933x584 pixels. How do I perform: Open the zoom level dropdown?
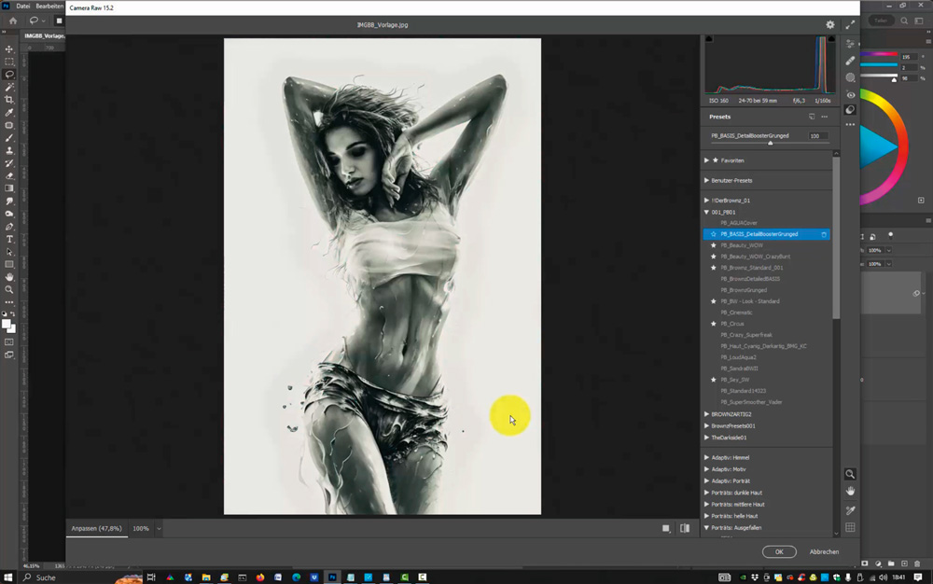pos(159,529)
